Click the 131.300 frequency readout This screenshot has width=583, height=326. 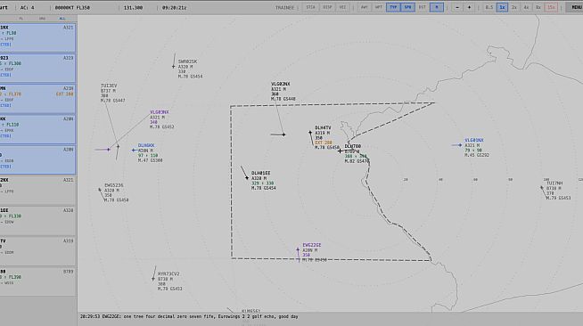133,7
